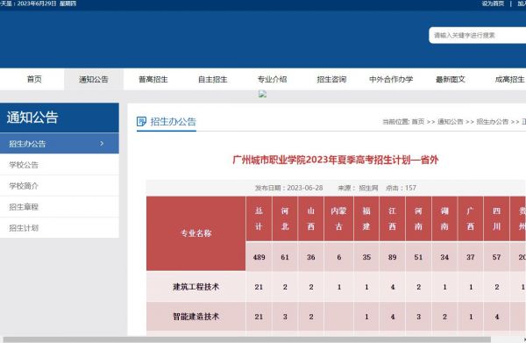Click the 广西 column header
Image resolution: width=526 pixels, height=343 pixels.
471,218
